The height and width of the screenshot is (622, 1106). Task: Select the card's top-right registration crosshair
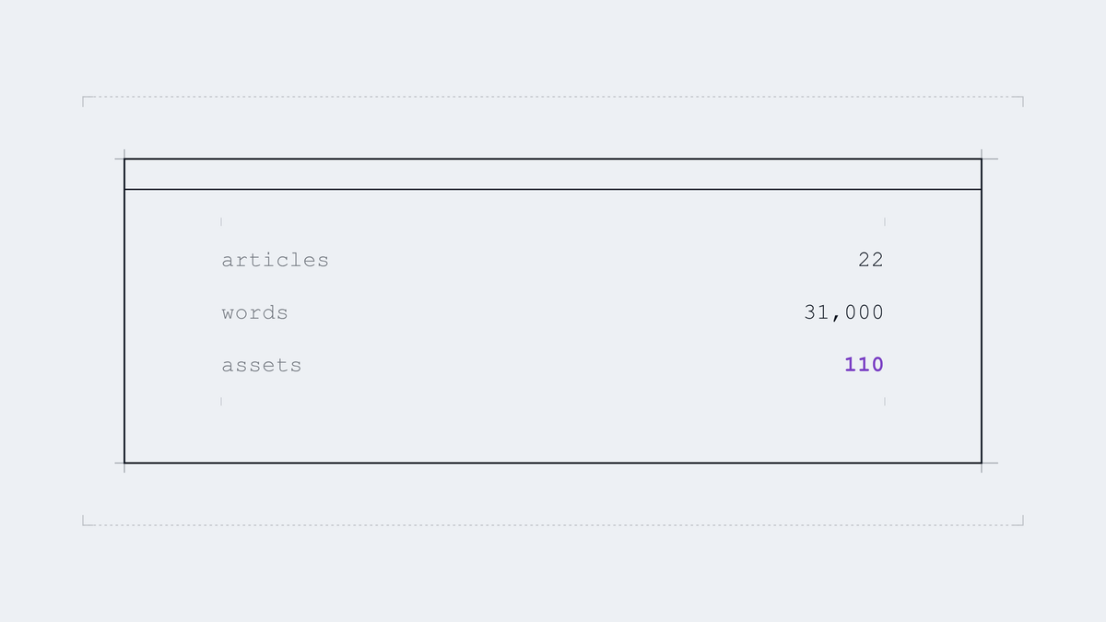(x=982, y=159)
